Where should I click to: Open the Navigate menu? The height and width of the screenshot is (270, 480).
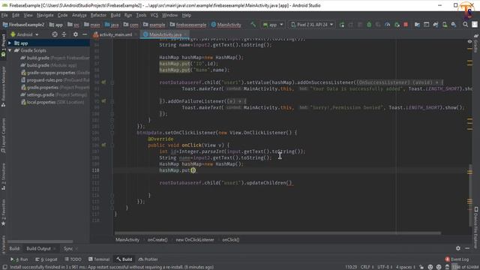[45, 15]
